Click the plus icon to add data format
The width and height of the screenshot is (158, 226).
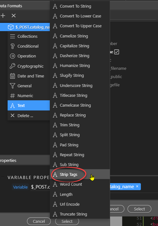pyautogui.click(x=3, y=16)
